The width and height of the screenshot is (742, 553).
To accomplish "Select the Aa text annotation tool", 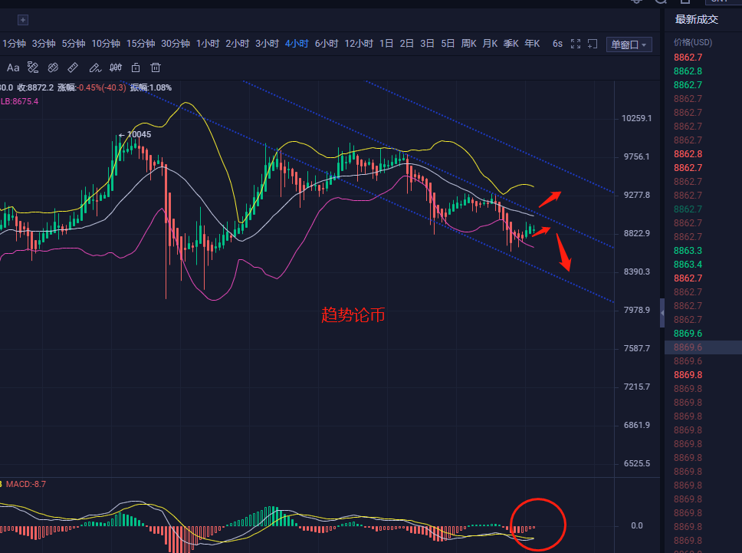I will [x=13, y=67].
